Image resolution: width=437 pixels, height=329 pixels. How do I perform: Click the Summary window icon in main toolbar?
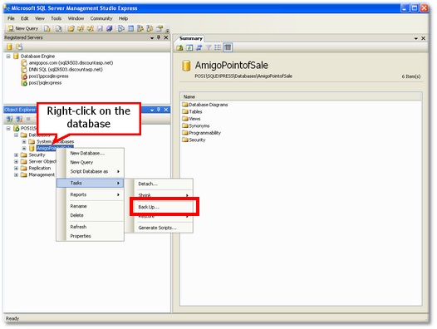tap(130, 28)
